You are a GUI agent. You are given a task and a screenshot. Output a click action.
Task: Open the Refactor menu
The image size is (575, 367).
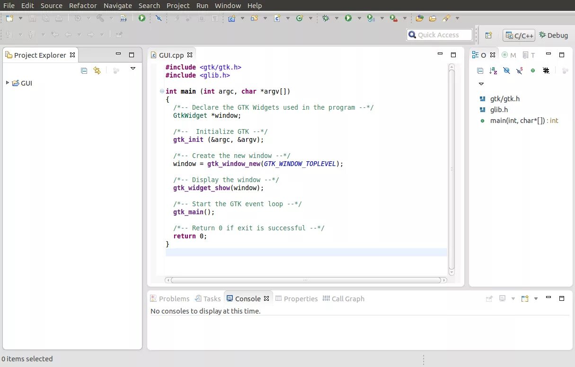pos(83,6)
